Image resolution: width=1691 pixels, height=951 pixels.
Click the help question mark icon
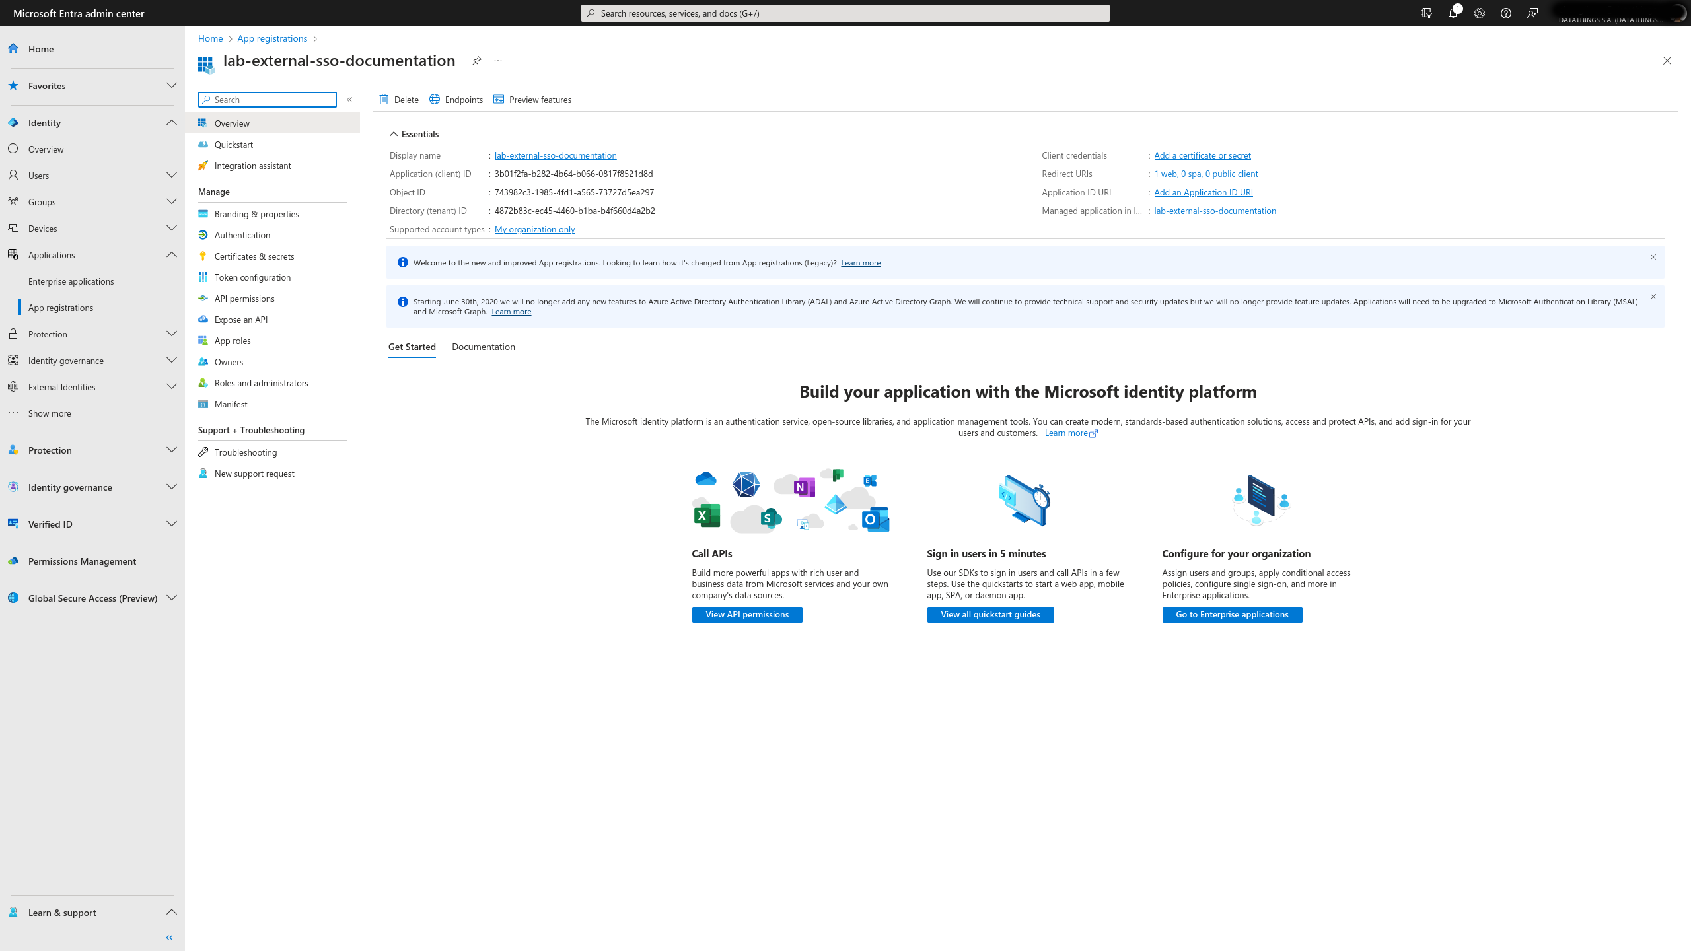pyautogui.click(x=1506, y=13)
